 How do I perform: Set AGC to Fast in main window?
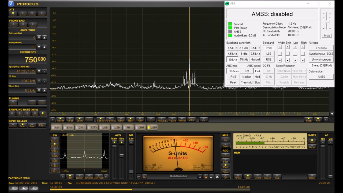(x=225, y=161)
